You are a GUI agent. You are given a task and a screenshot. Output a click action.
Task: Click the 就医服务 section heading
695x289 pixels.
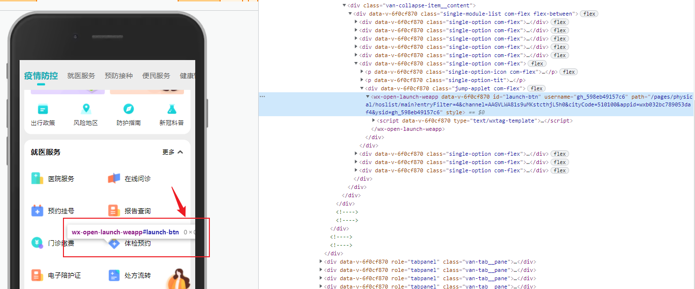coord(46,152)
